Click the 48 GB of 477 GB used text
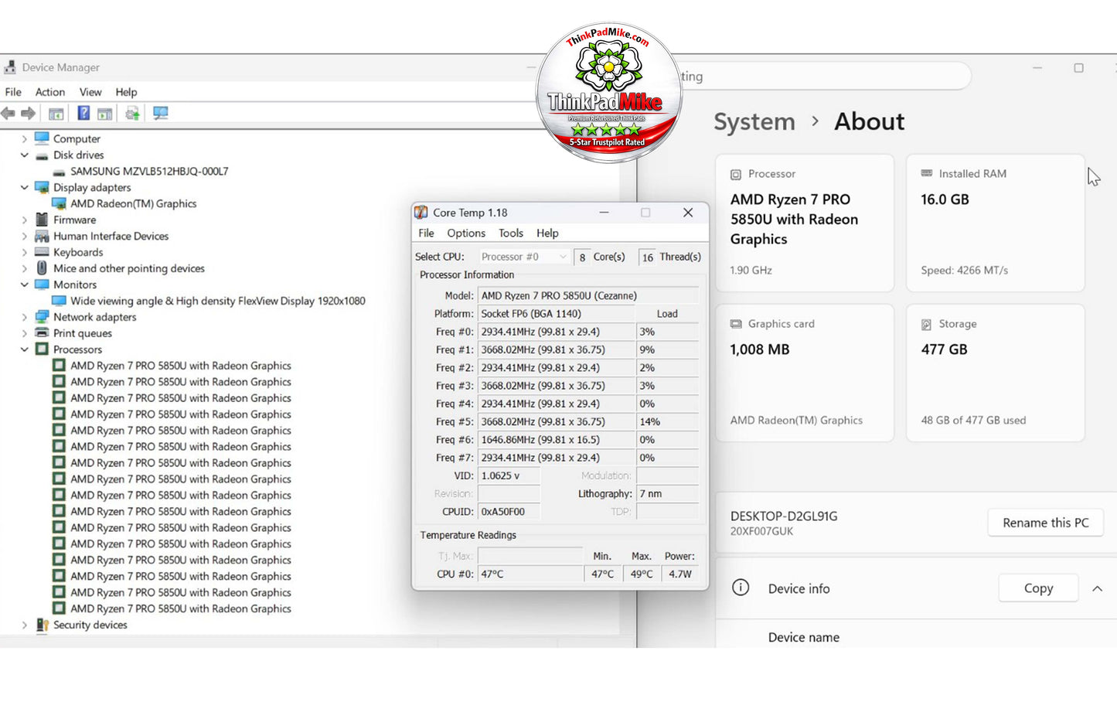Viewport: 1117px width, 702px height. (x=973, y=421)
